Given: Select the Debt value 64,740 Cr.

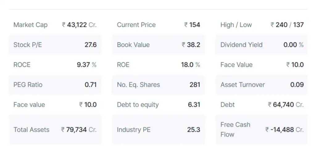Looking at the screenshot, I should [x=286, y=105].
